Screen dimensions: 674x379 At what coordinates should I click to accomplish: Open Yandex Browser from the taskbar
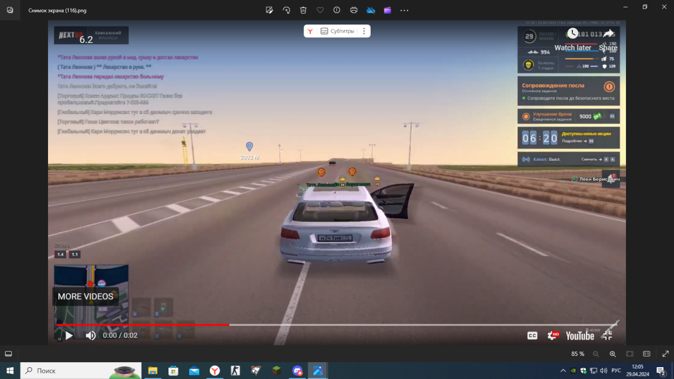(x=215, y=370)
